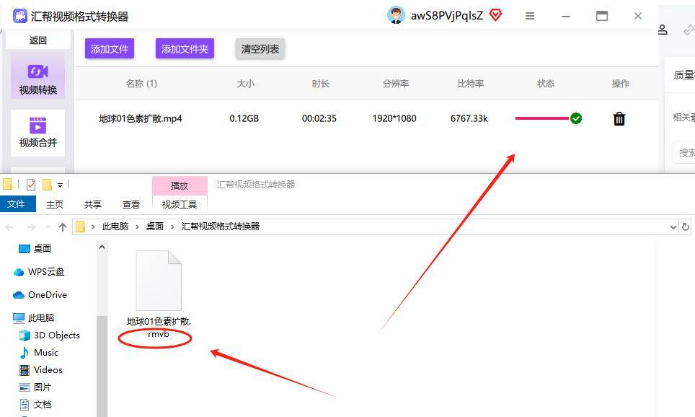Screen dimensions: 695x417
Task: Click the navigation pane scrollbar thumb
Action: [102, 366]
